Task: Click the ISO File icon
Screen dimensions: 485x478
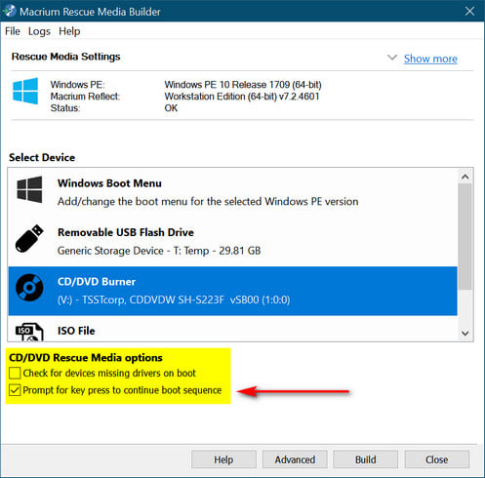Action: click(x=29, y=332)
